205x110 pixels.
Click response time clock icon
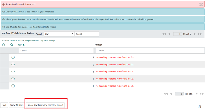click(x=199, y=107)
